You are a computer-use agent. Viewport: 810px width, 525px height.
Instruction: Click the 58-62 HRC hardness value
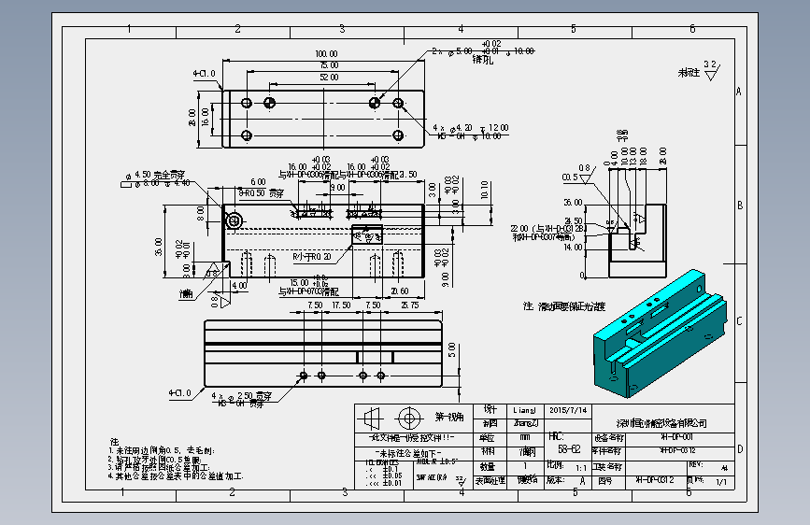(x=569, y=449)
